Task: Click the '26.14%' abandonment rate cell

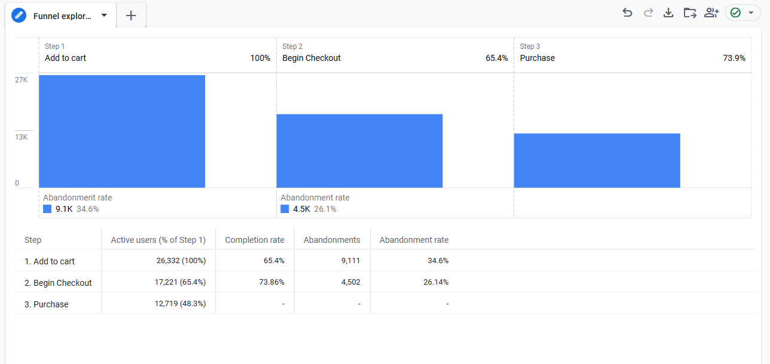Action: [436, 282]
